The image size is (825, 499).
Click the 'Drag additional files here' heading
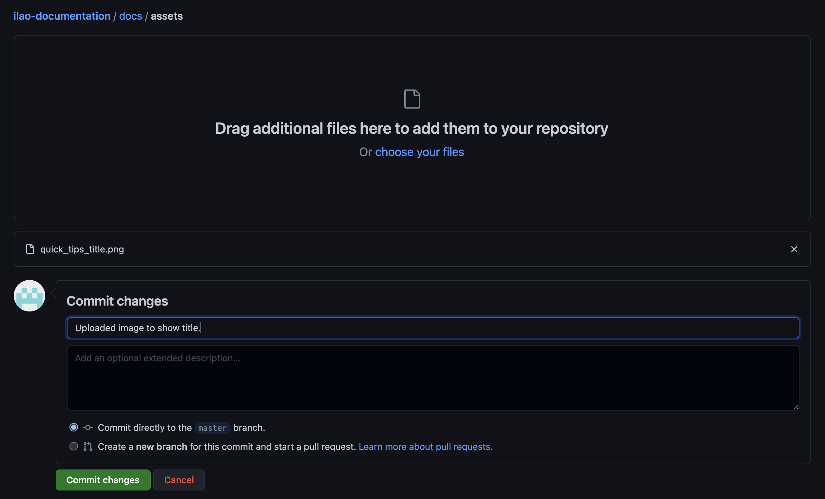tap(412, 128)
